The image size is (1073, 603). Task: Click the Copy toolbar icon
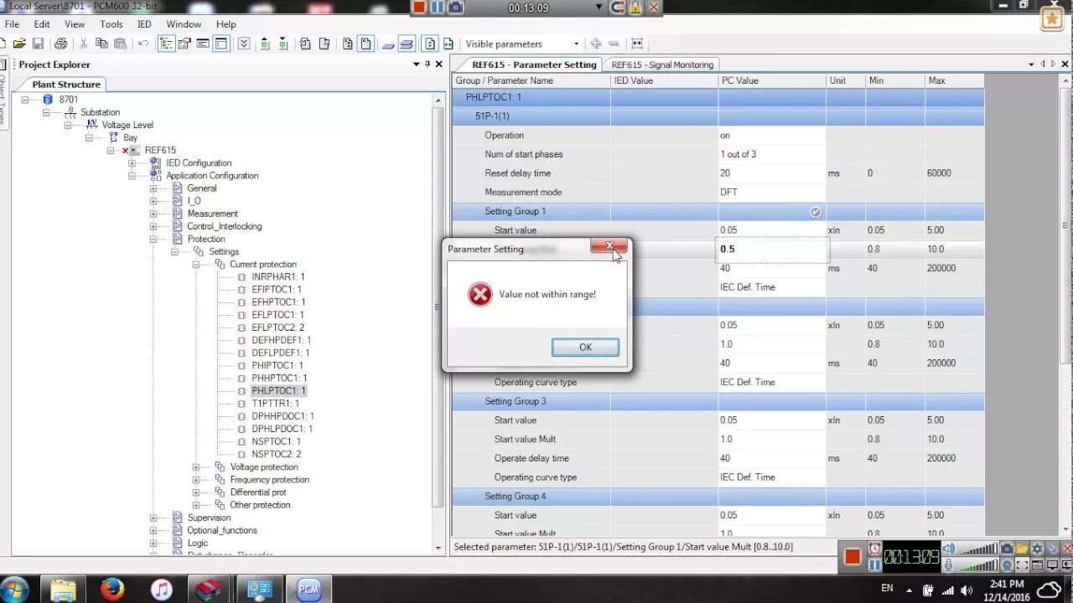point(102,44)
